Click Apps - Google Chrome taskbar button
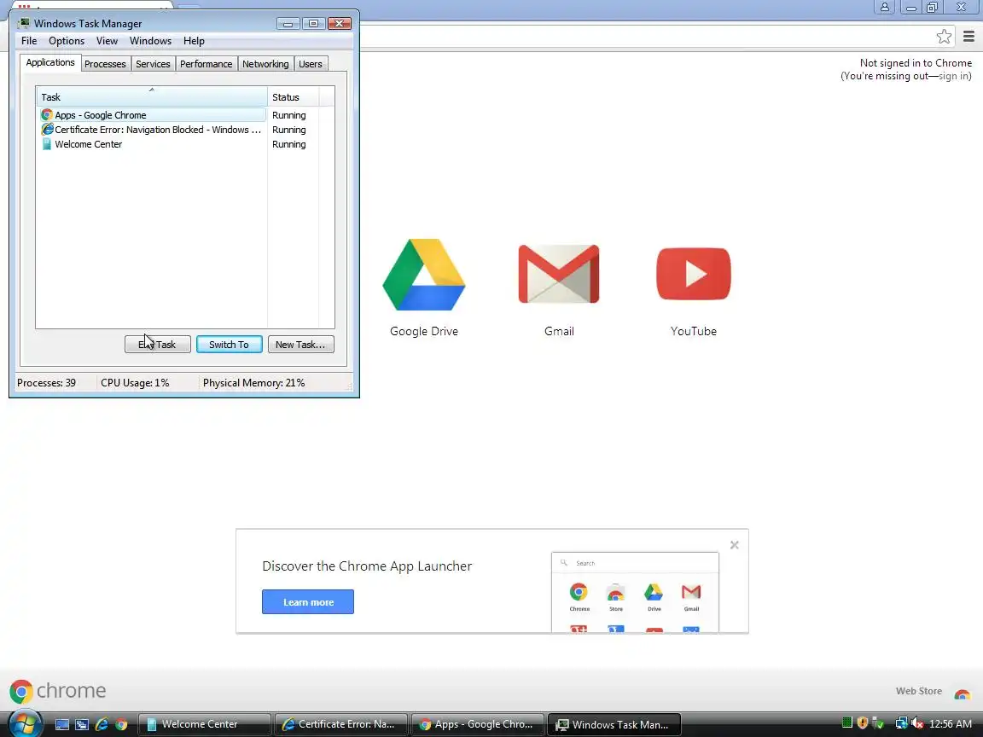This screenshot has height=737, width=983. pos(478,724)
